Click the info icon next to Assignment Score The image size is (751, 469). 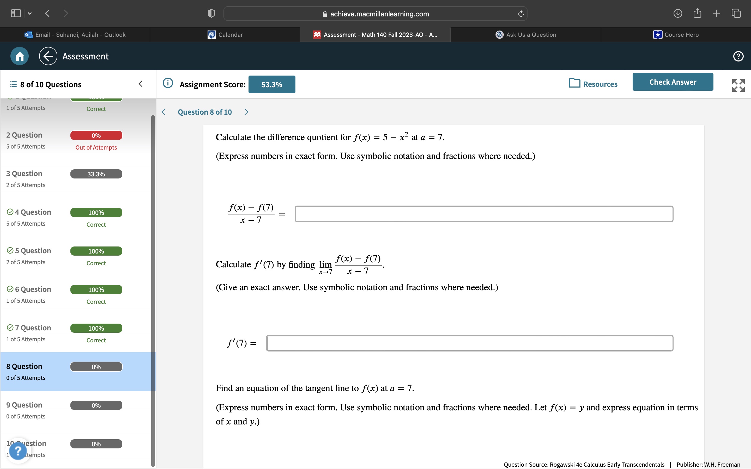(168, 83)
